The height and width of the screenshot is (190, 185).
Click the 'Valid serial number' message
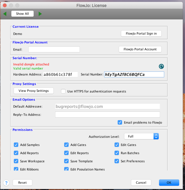pos(28,68)
